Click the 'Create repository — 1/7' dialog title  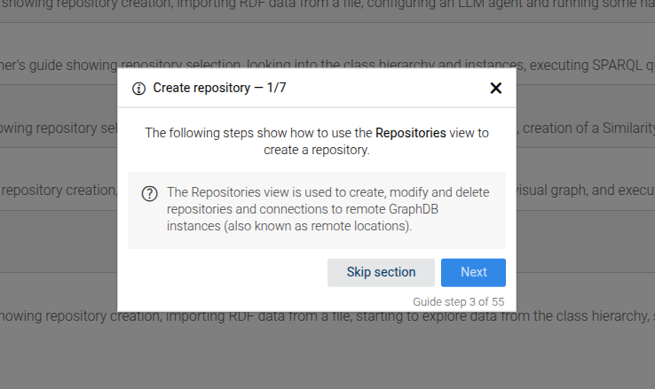(219, 88)
